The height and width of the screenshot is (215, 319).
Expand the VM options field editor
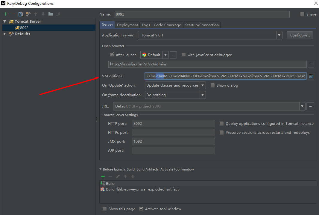(311, 76)
